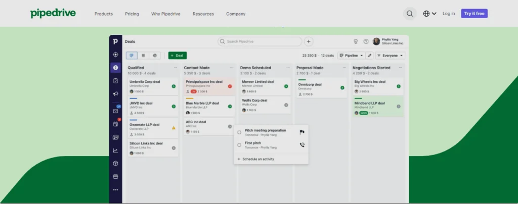Mark First pitch activity as done

click(239, 145)
